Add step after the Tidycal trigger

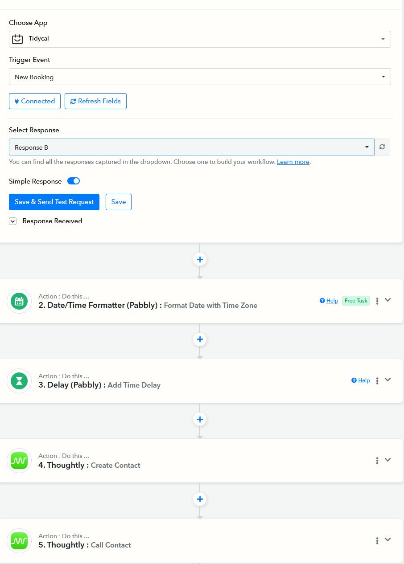pyautogui.click(x=200, y=259)
